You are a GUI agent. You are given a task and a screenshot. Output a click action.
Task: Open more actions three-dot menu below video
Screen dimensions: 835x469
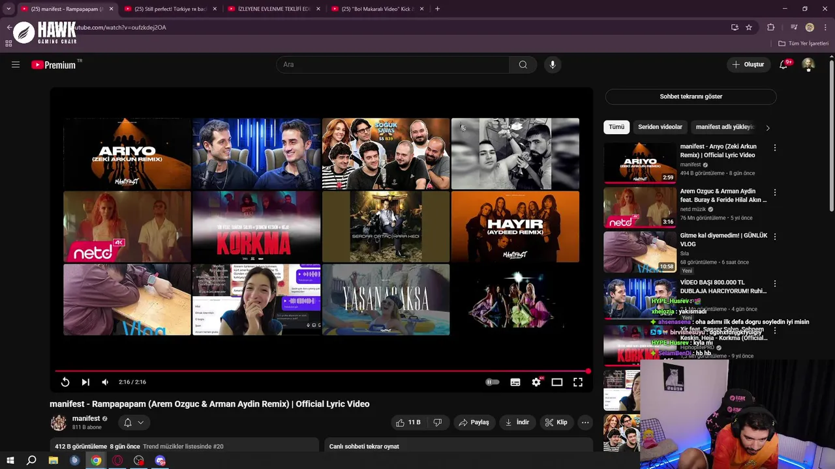point(585,423)
